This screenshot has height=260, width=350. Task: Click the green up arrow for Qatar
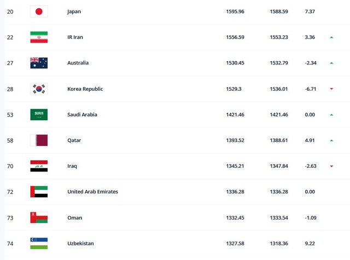[x=331, y=140]
